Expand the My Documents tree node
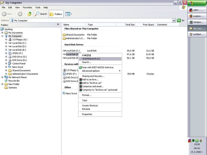Image resolution: width=207 pixels, height=155 pixels. pyautogui.click(x=2, y=33)
